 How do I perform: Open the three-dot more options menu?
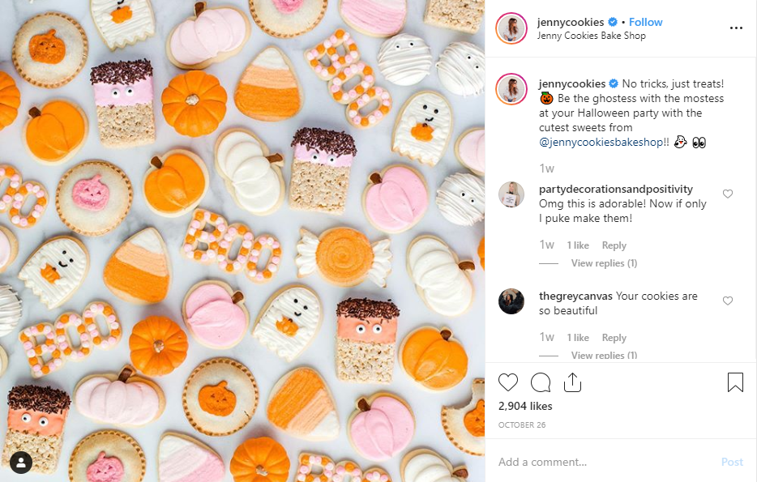tap(736, 28)
